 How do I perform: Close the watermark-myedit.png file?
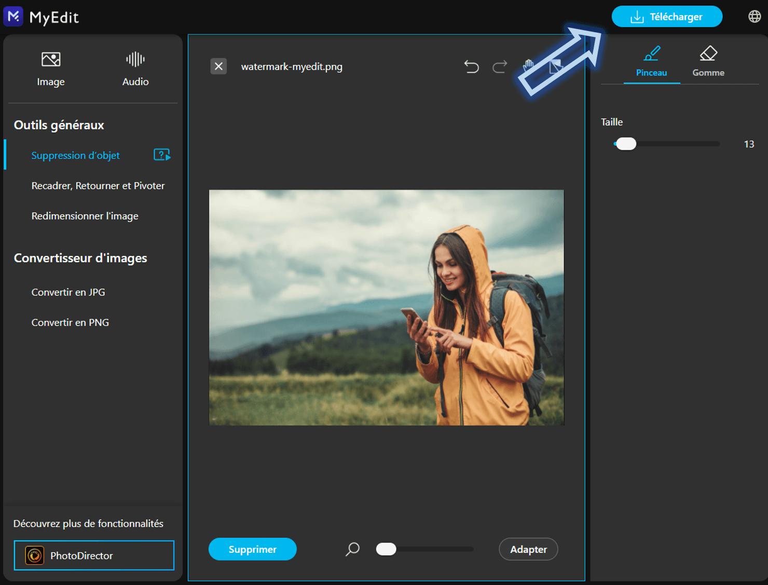point(218,66)
